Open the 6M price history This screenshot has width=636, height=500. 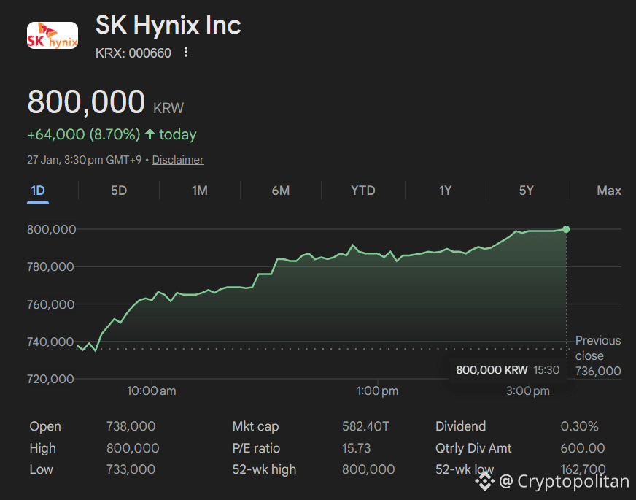pos(281,190)
